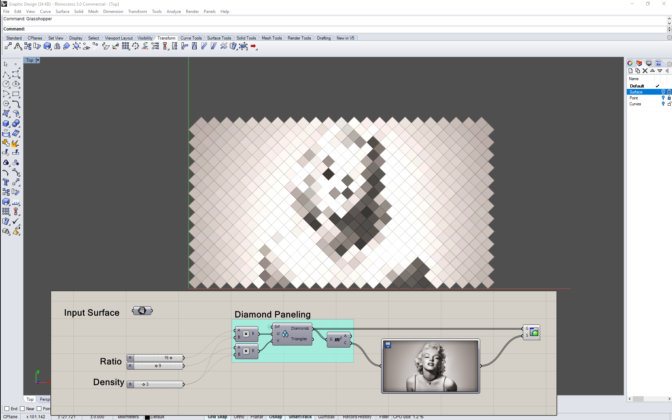672x420 pixels.
Task: Open the Display monitor panel tab
Action: 649,63
